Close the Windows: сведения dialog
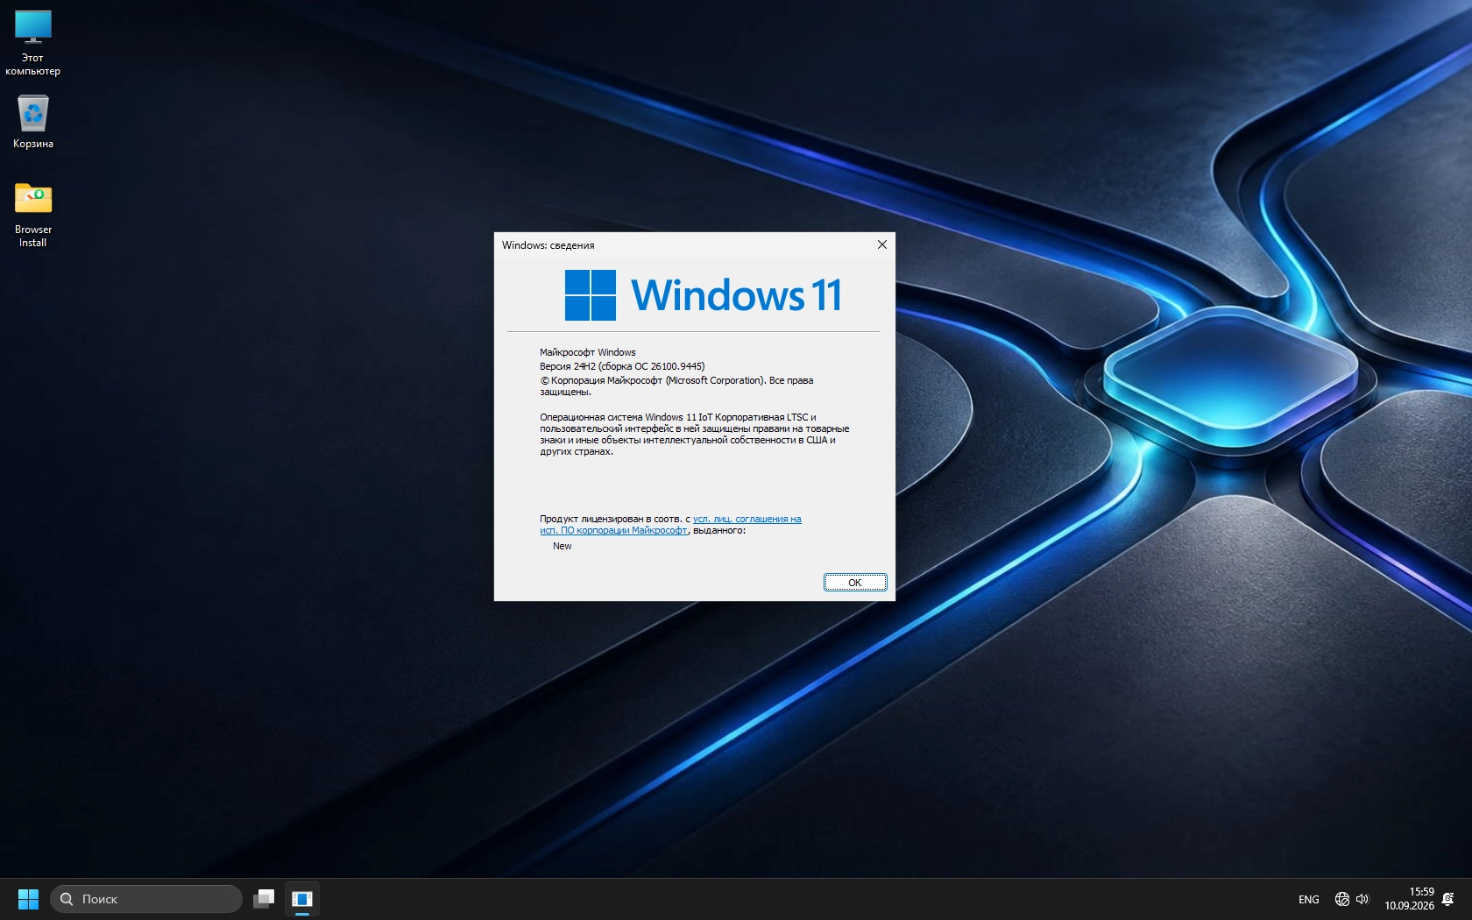Viewport: 1472px width, 920px height. coord(882,244)
